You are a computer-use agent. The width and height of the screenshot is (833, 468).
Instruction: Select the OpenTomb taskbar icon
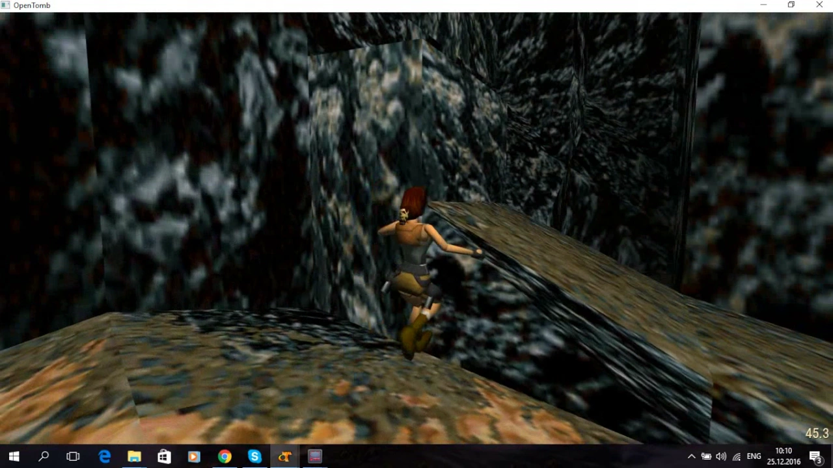pos(284,457)
